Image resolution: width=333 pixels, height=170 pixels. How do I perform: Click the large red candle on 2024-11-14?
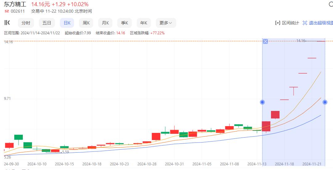point(266,126)
